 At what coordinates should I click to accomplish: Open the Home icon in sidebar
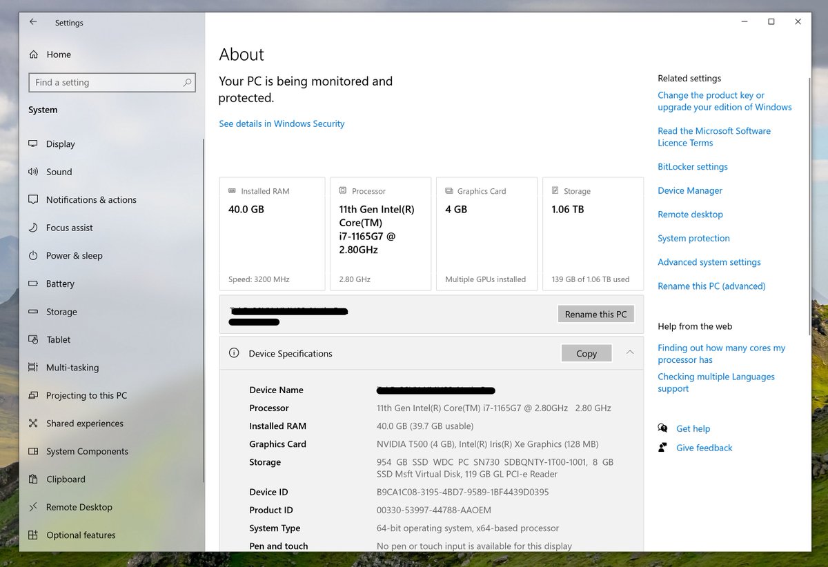click(x=33, y=54)
